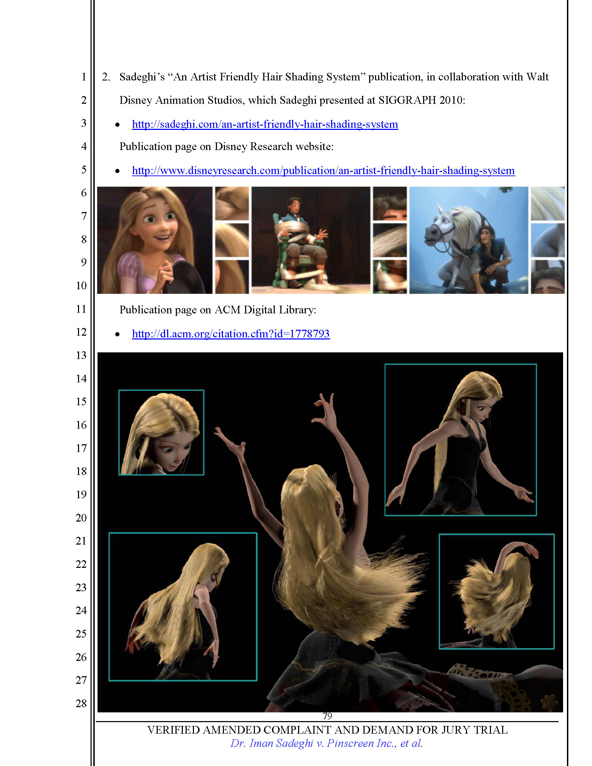Viewport: 592px width, 766px height.
Task: Select the man tied to chair image
Action: (x=311, y=240)
